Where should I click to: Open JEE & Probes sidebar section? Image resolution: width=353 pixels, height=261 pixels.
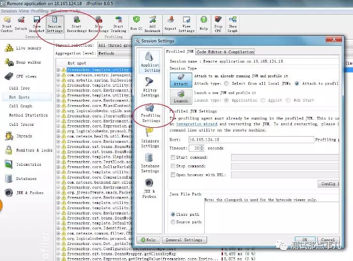(x=24, y=193)
